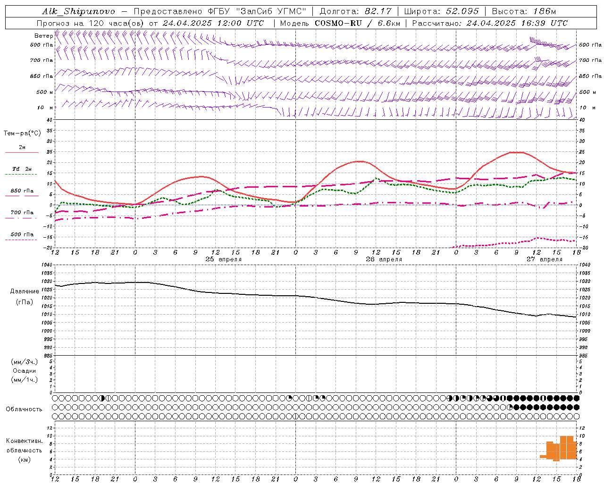This screenshot has height=483, width=604.
Task: Click the (км) convective height unit label
Action: tap(25, 459)
